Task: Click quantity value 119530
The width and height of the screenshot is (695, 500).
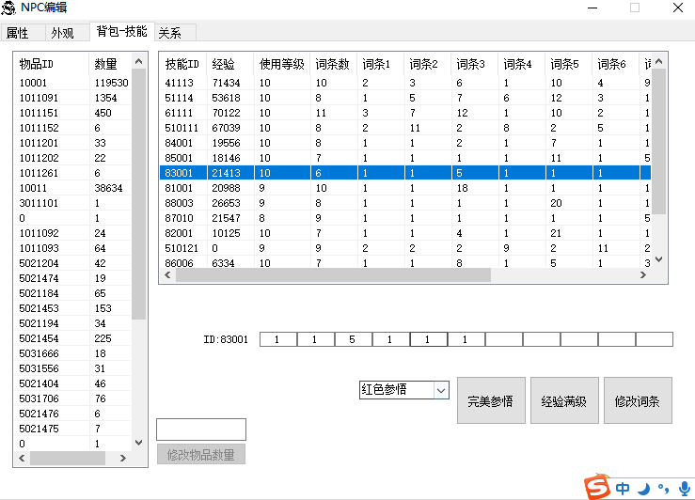Action: coord(111,83)
